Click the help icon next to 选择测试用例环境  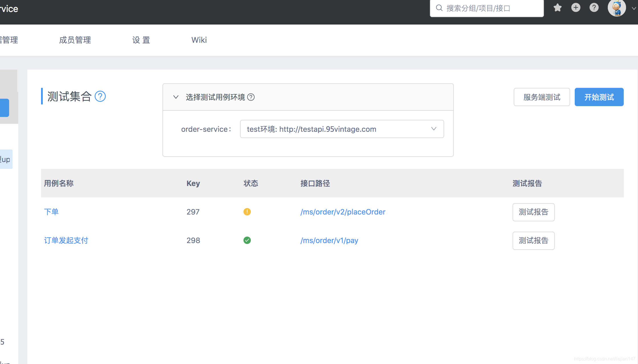(x=251, y=97)
